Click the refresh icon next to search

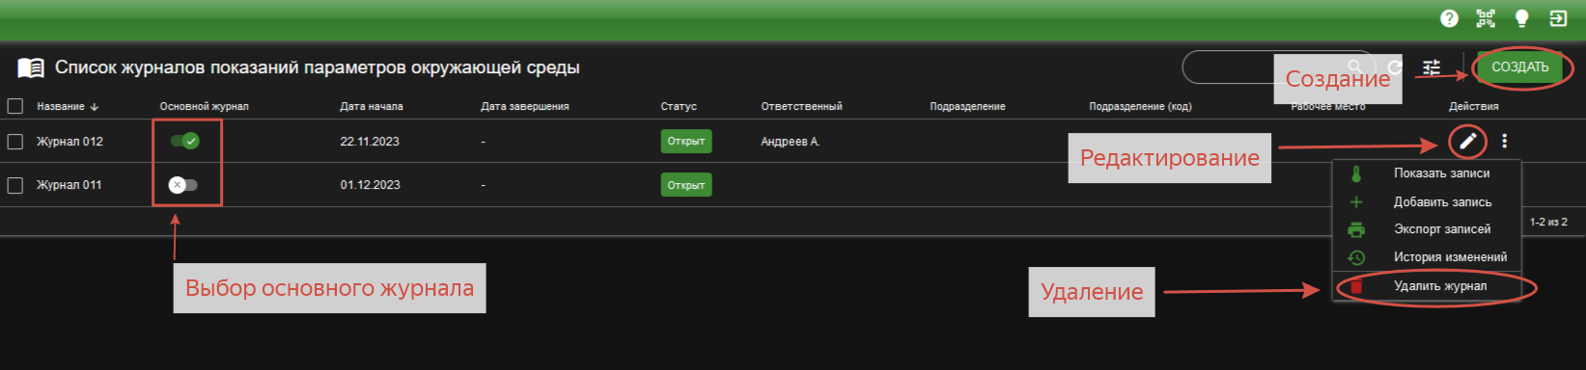point(1394,67)
